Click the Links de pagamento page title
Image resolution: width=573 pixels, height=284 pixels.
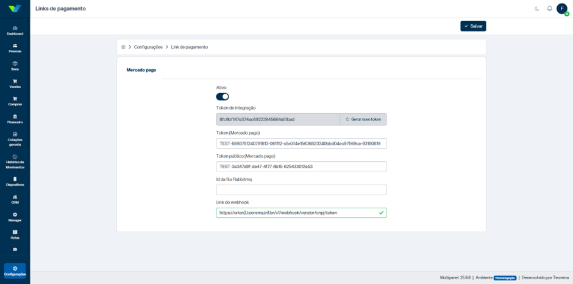pyautogui.click(x=61, y=9)
